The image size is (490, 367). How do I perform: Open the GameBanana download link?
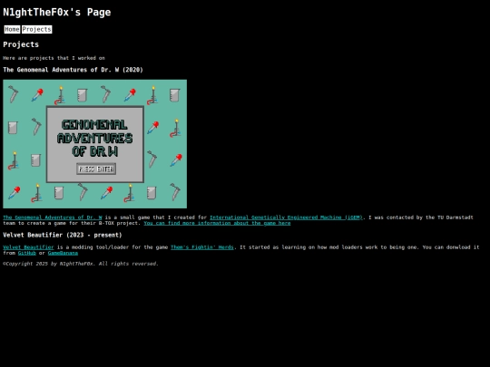coord(63,253)
